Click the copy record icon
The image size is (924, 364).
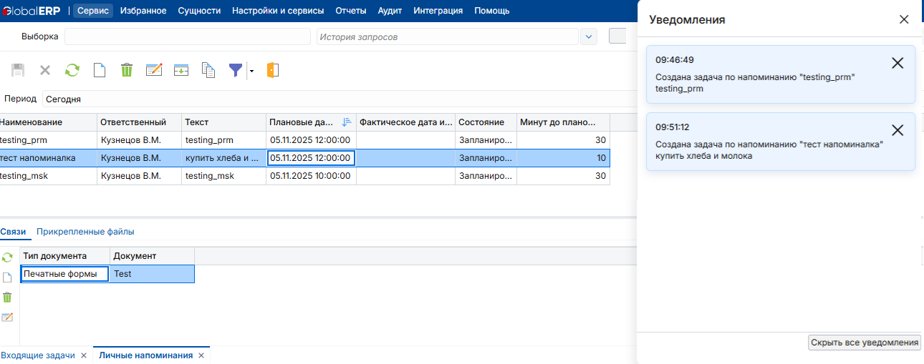[208, 70]
